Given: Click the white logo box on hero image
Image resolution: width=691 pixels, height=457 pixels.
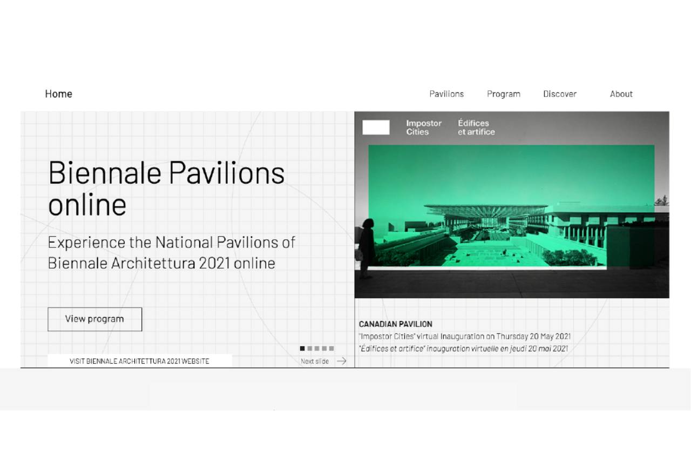Looking at the screenshot, I should (376, 127).
